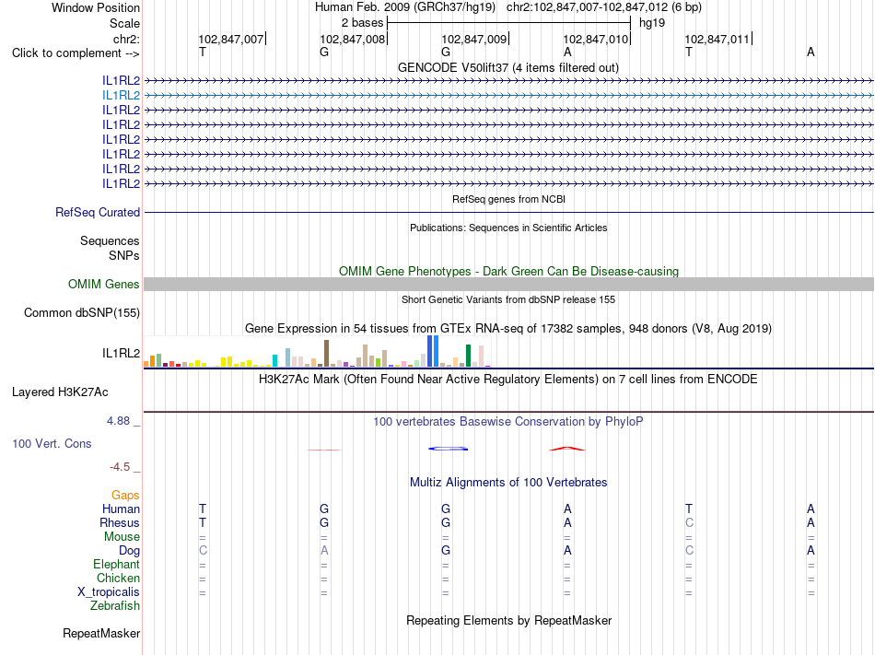Click the red peaked PhyloP conservation mark

(567, 449)
